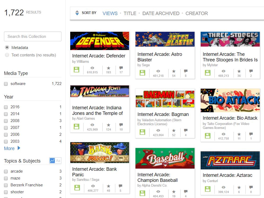The width and height of the screenshot is (264, 198).
Task: Check the shooter topic filter
Action: (6, 192)
